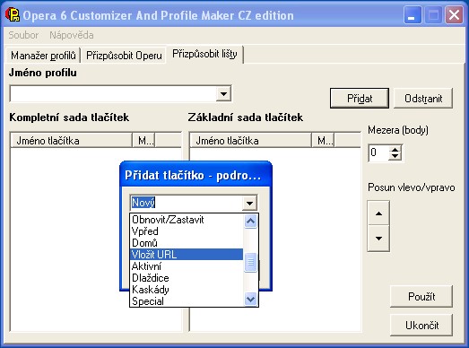Move button with Posun up arrow
Screen dimensions: 469x348
[x=378, y=213]
